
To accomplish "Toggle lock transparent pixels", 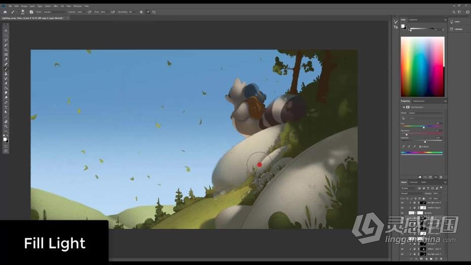I will (x=408, y=199).
